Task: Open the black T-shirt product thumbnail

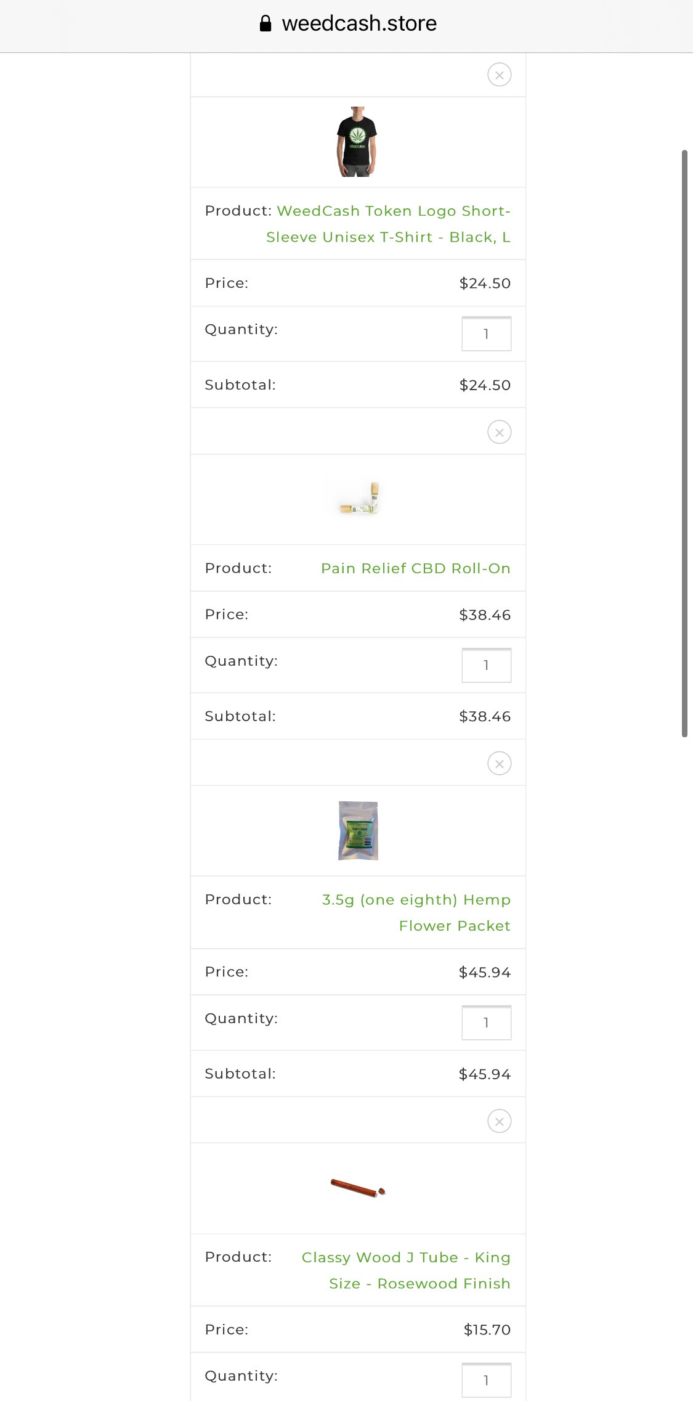Action: (x=357, y=142)
